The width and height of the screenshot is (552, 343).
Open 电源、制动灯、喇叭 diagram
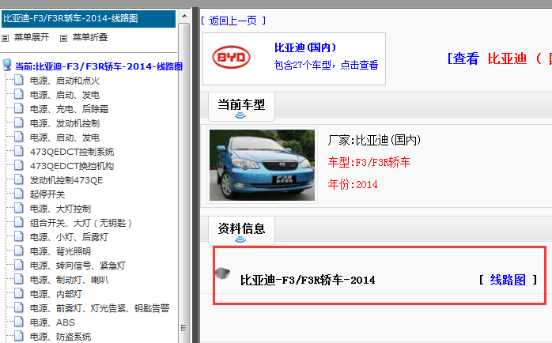click(x=70, y=280)
